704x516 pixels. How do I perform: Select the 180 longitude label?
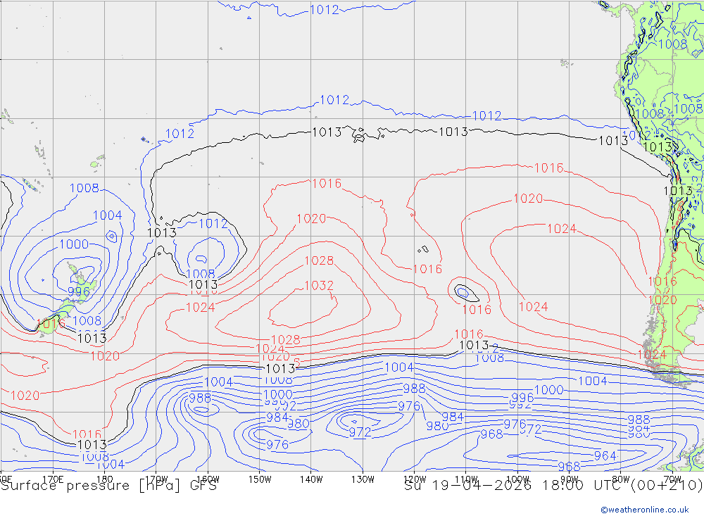[x=105, y=479]
